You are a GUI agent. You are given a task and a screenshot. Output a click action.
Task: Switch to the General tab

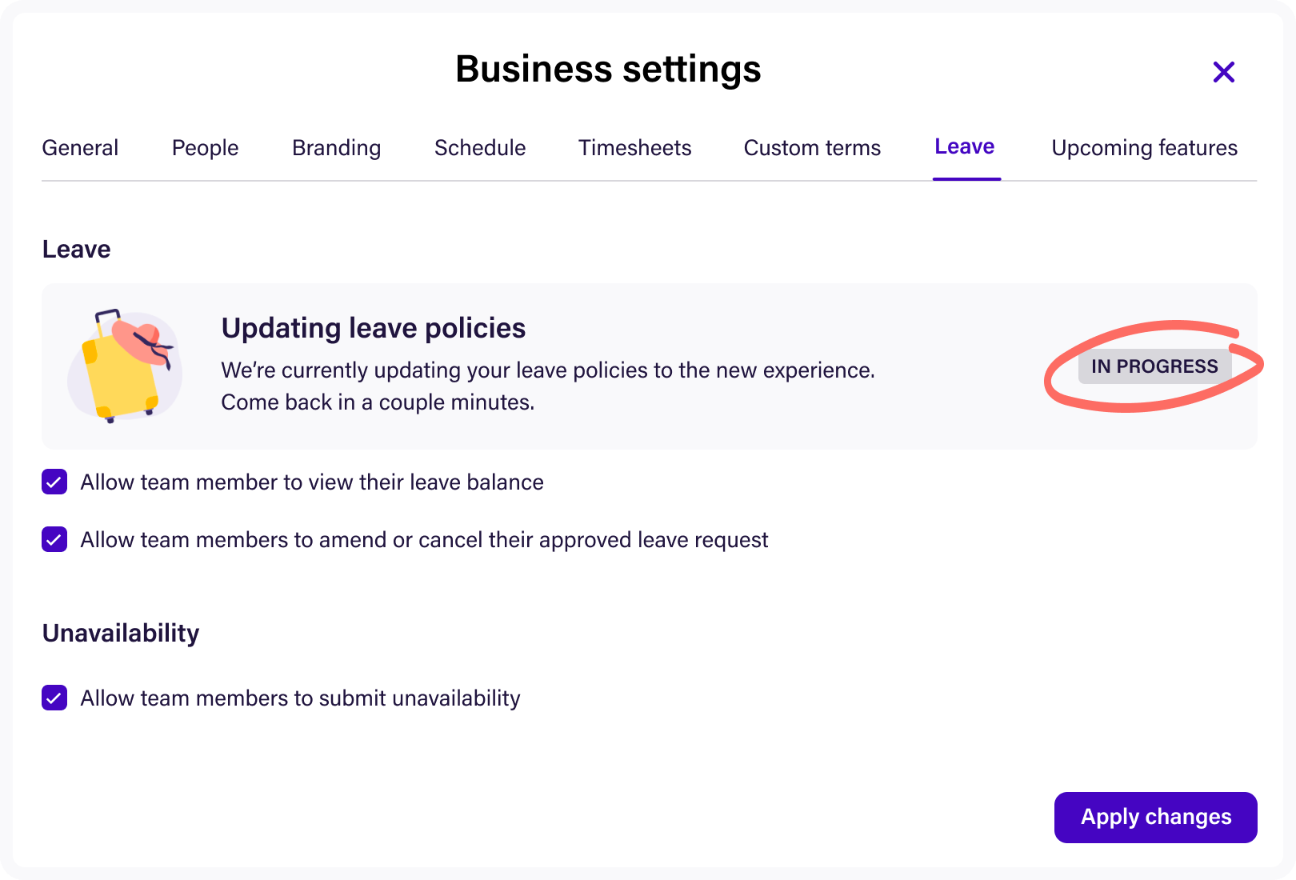(80, 148)
